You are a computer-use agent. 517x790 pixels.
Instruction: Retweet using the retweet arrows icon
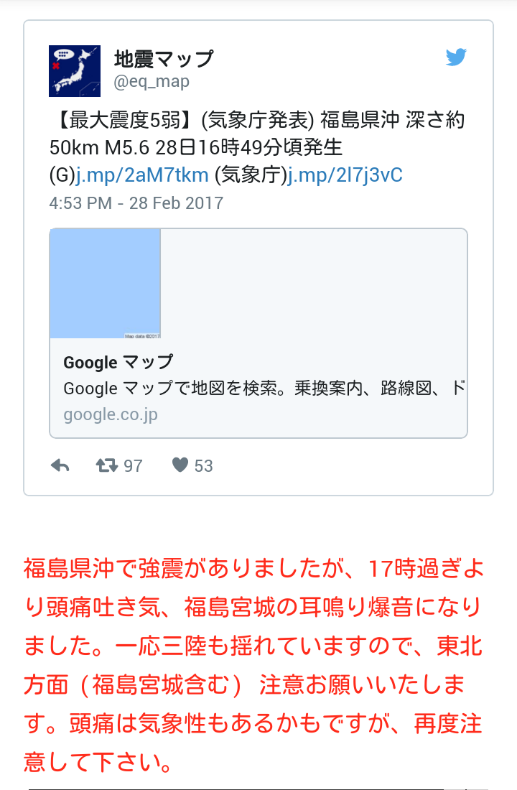[x=107, y=465]
